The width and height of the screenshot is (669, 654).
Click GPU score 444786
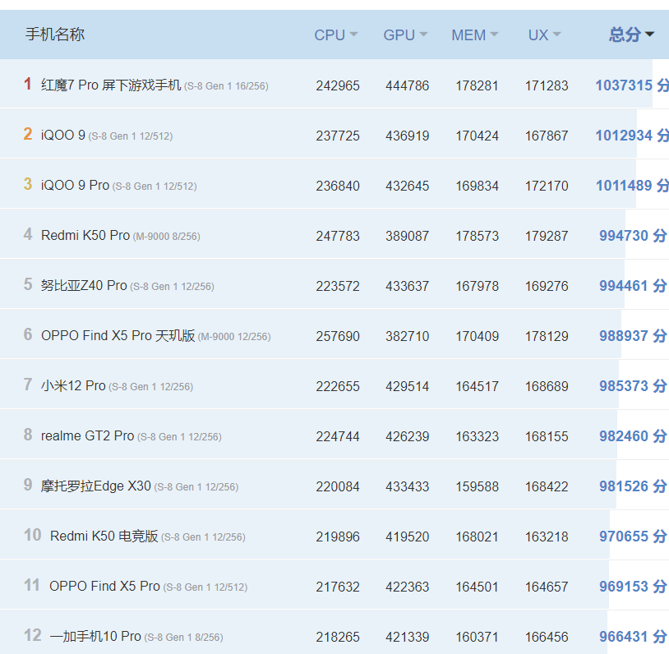407,85
